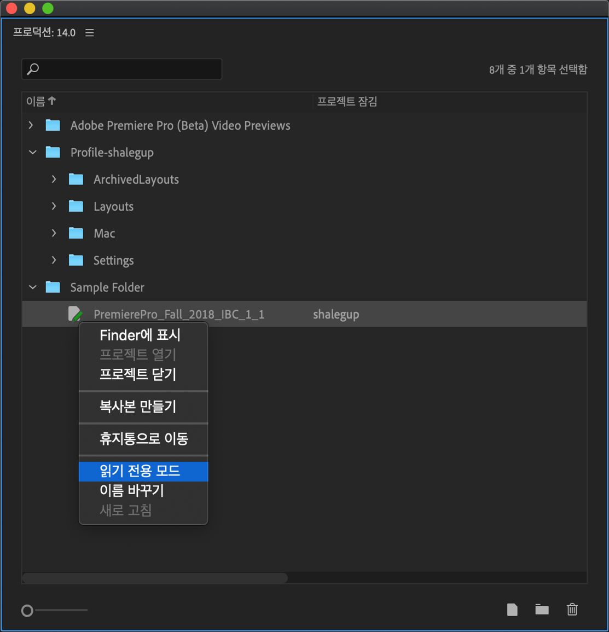Click the Settings folder icon
Viewport: 609px width, 632px height.
pyautogui.click(x=76, y=260)
